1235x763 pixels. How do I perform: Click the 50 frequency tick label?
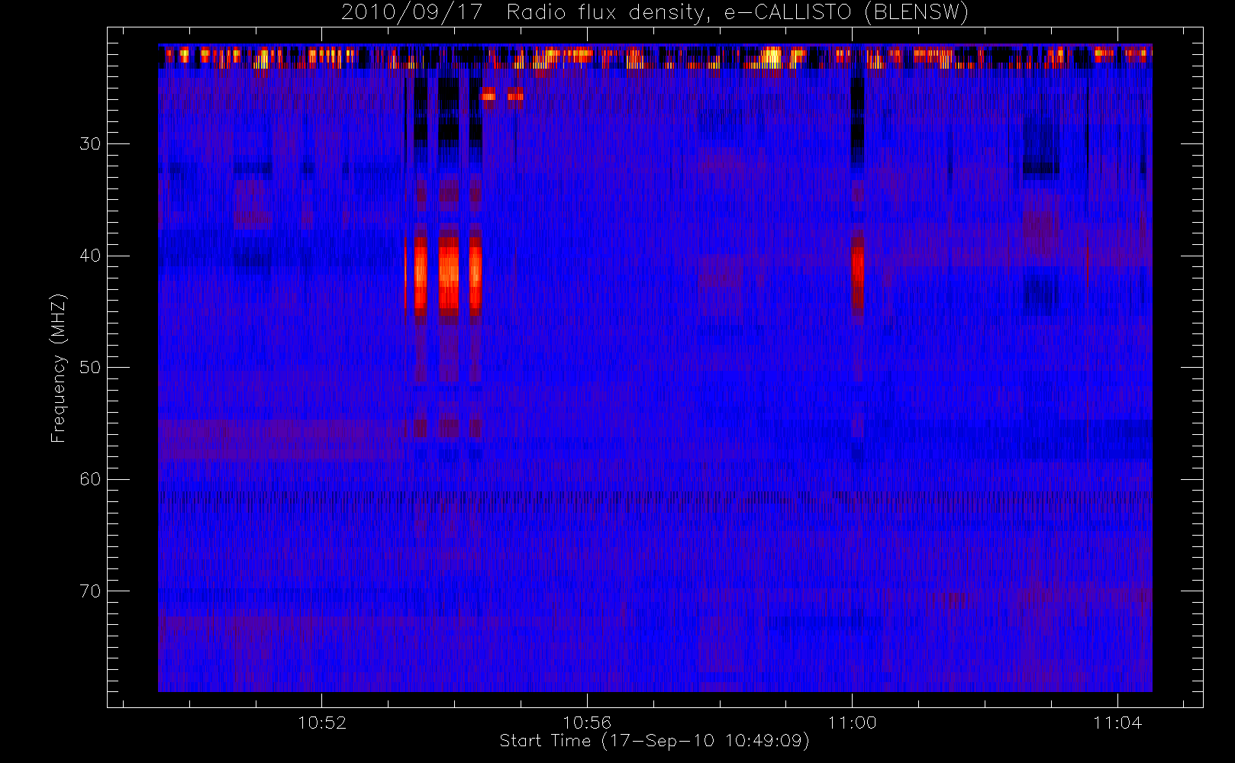tap(90, 368)
